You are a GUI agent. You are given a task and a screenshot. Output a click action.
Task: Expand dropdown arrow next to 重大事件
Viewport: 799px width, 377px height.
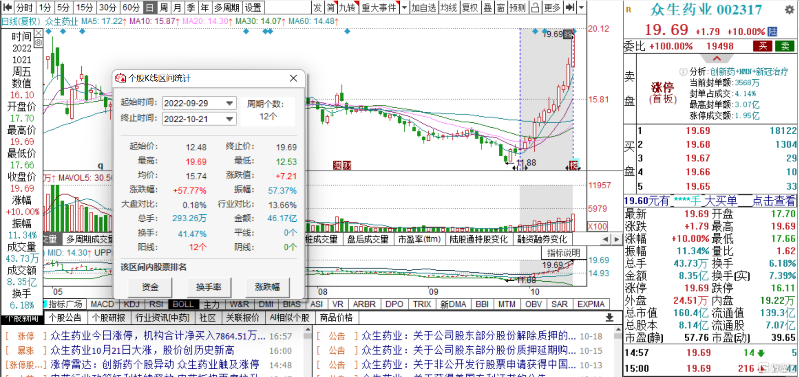pyautogui.click(x=404, y=7)
